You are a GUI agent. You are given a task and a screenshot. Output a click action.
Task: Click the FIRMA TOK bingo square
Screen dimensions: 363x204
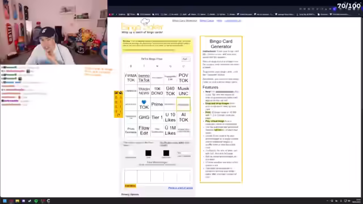pyautogui.click(x=131, y=78)
